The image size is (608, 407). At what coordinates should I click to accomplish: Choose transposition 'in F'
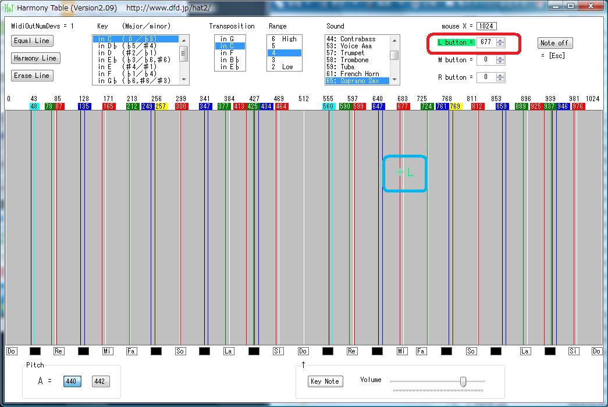(x=230, y=53)
